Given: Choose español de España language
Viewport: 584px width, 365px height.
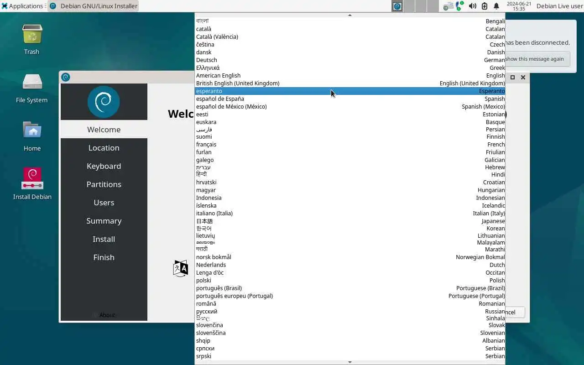Looking at the screenshot, I should tap(350, 99).
